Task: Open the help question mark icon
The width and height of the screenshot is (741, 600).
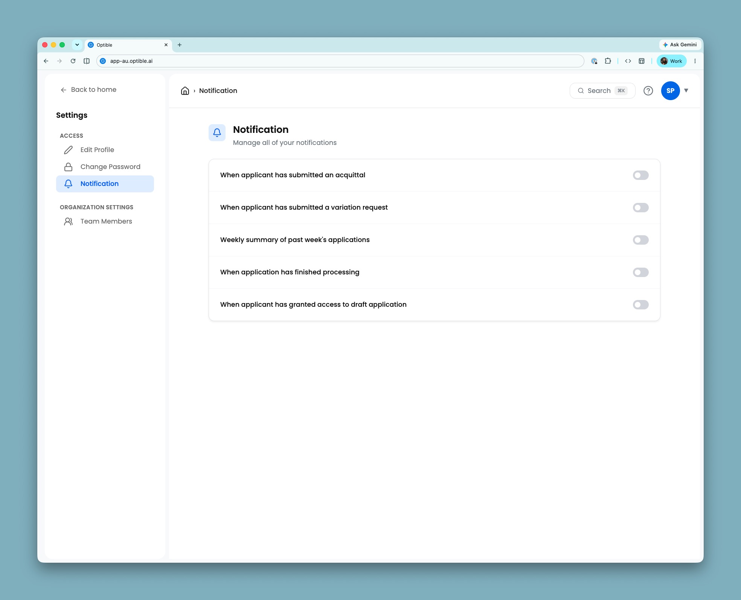Action: [648, 91]
